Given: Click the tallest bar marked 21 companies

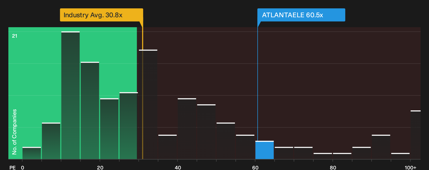Looking at the screenshot, I should [70, 95].
